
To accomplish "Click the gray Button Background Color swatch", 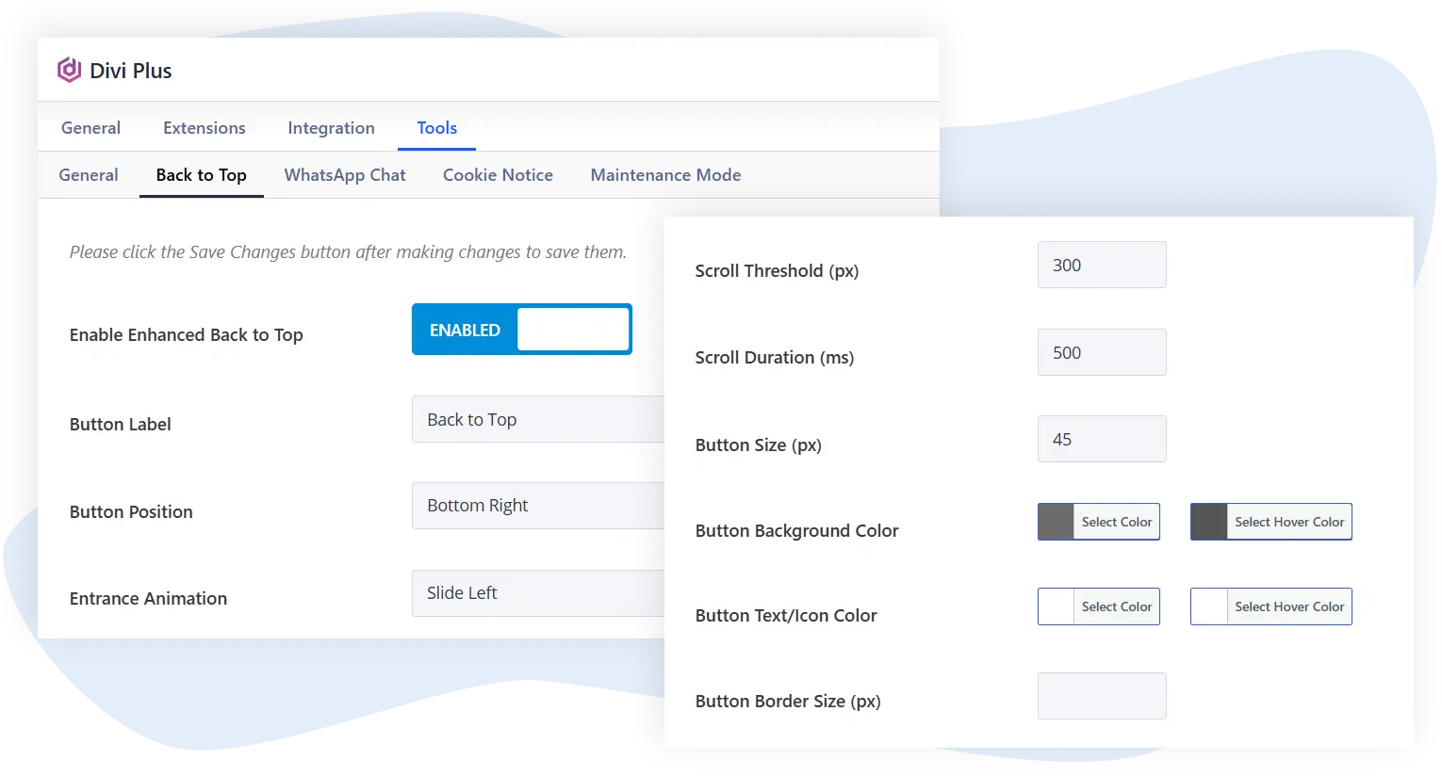I will tap(1056, 522).
